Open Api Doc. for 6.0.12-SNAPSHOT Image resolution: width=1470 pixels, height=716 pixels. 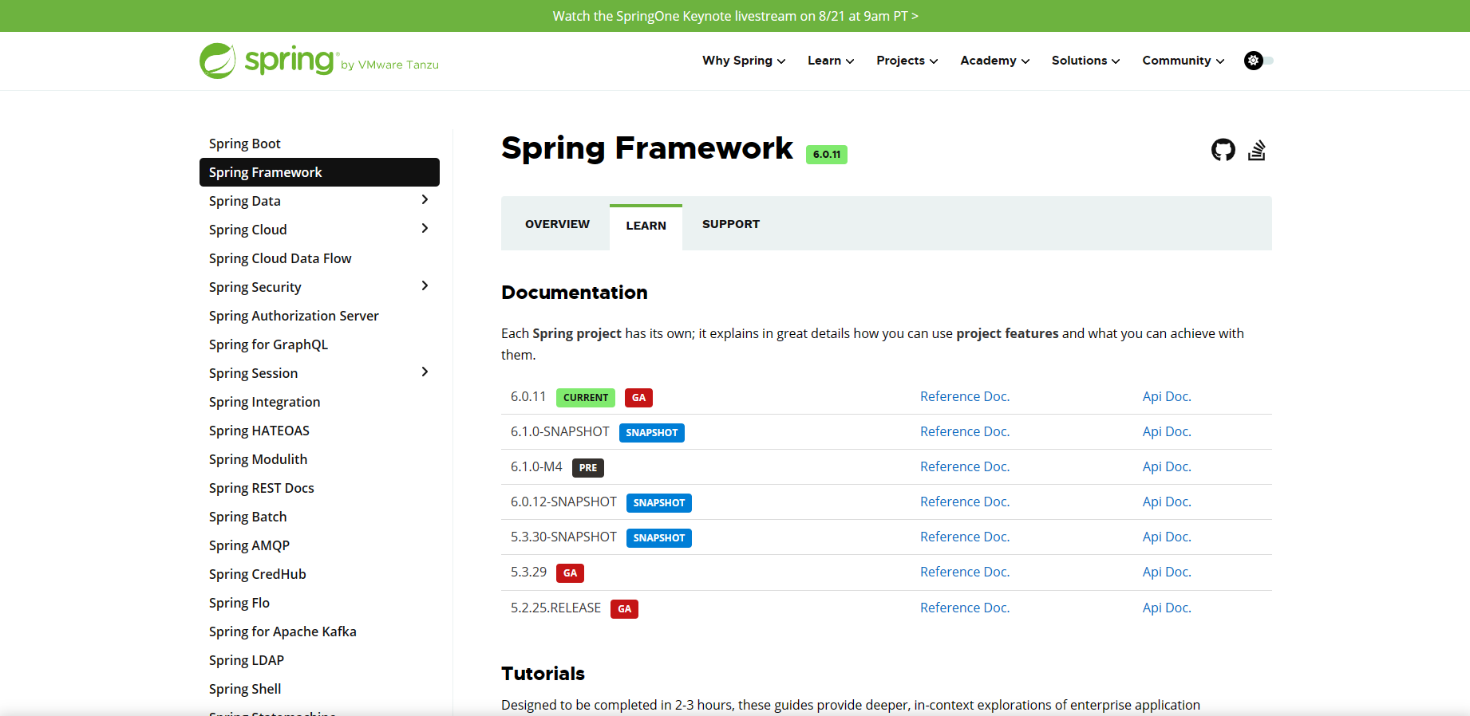[x=1167, y=502]
